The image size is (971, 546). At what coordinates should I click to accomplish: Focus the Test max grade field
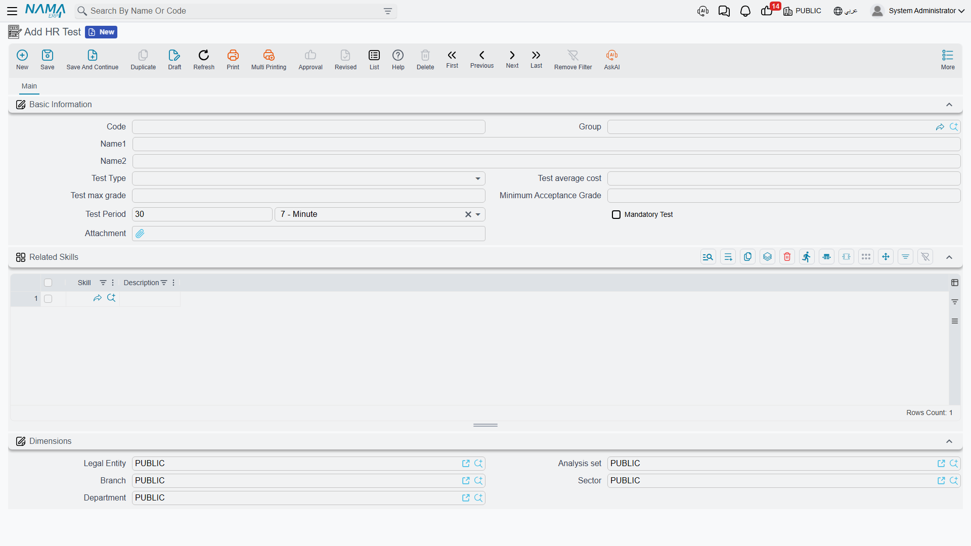[x=308, y=196]
